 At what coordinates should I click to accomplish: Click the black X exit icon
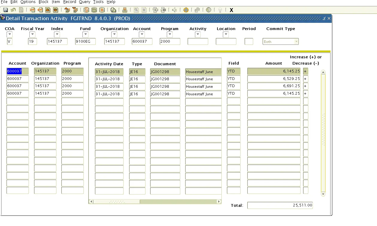coord(231,10)
